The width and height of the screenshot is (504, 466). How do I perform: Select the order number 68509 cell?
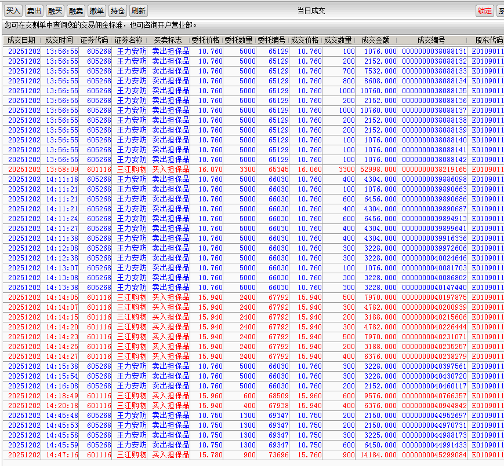(278, 396)
